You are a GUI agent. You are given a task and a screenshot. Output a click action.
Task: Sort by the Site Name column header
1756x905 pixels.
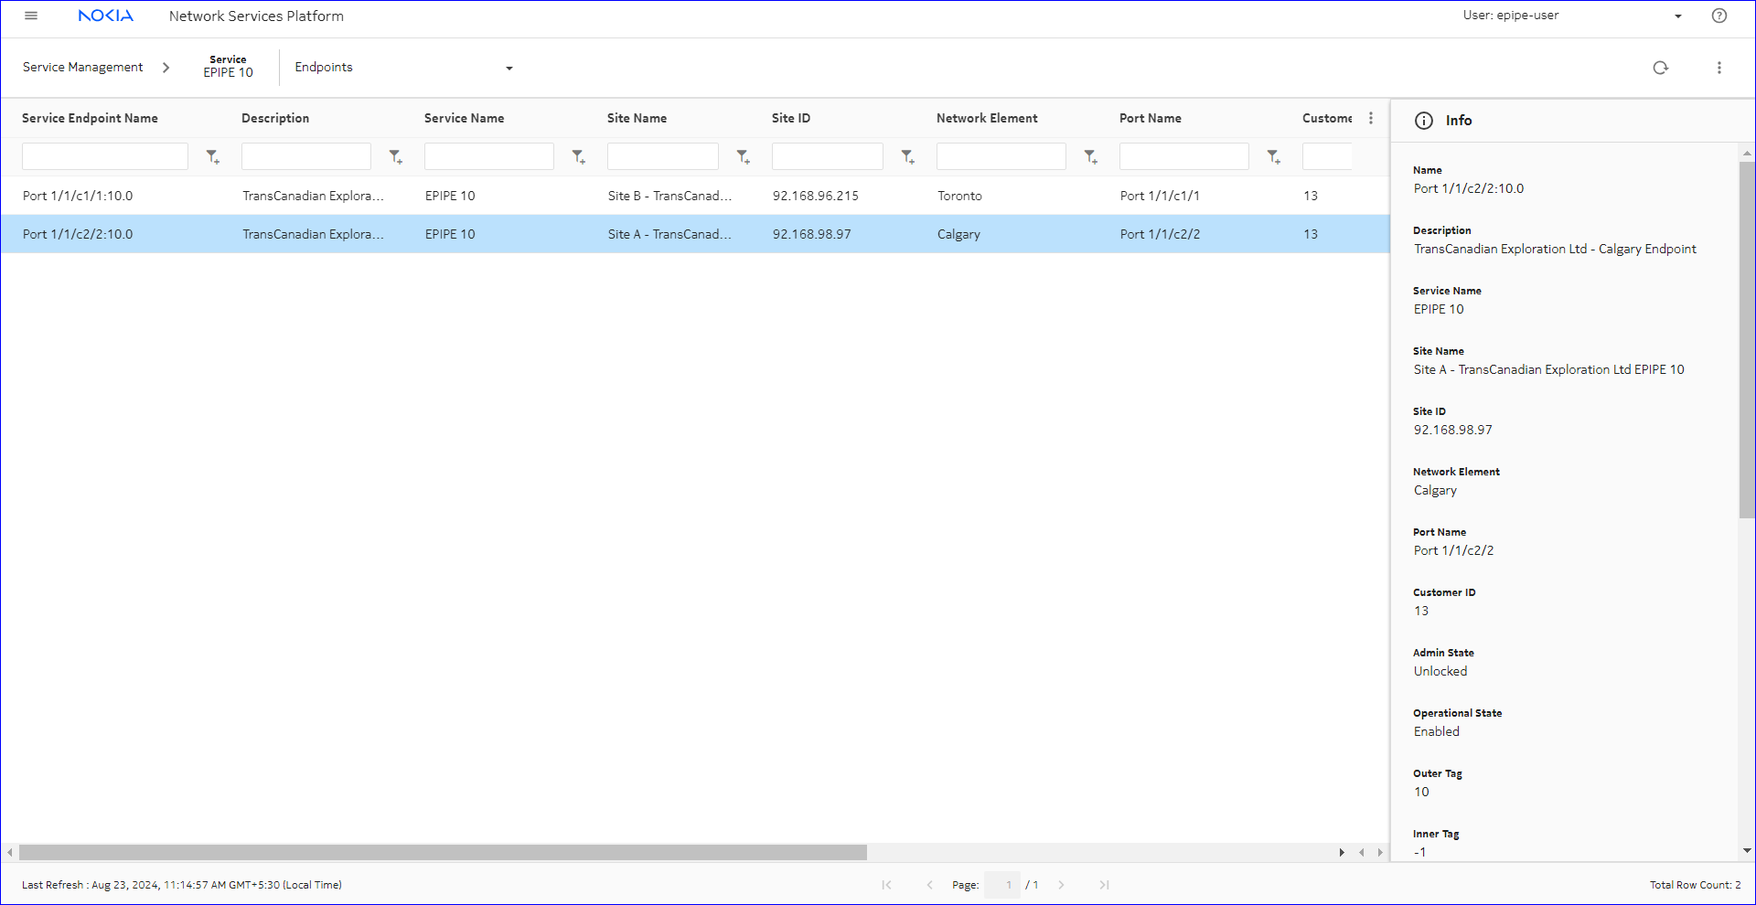[x=637, y=118]
